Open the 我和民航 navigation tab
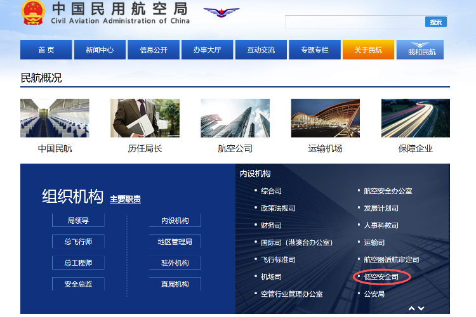 420,49
